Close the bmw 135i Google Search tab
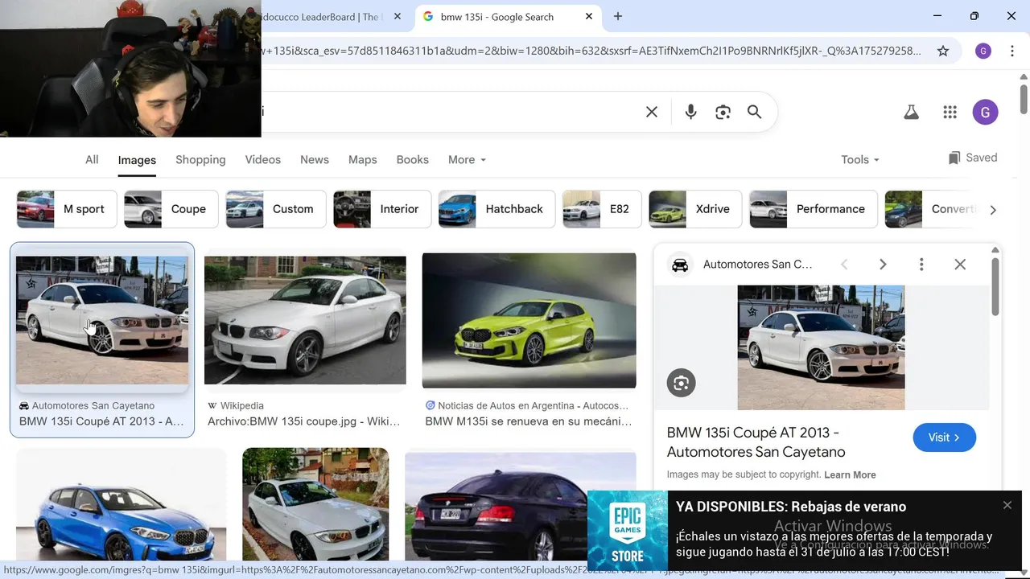This screenshot has height=579, width=1030. 589,16
